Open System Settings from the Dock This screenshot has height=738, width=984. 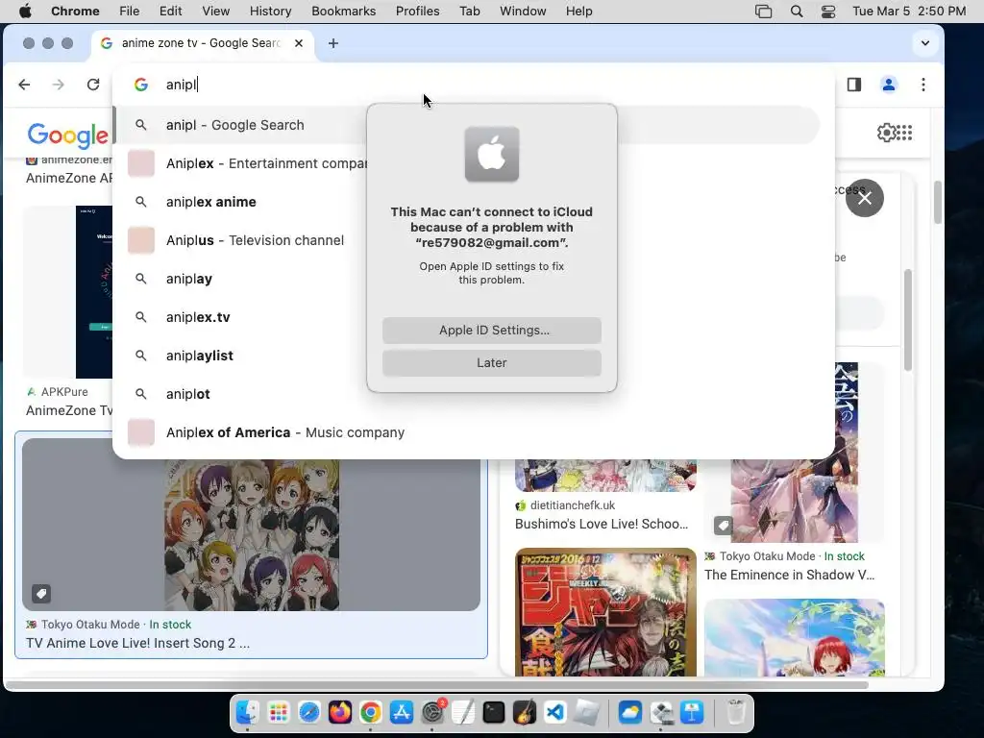(432, 713)
